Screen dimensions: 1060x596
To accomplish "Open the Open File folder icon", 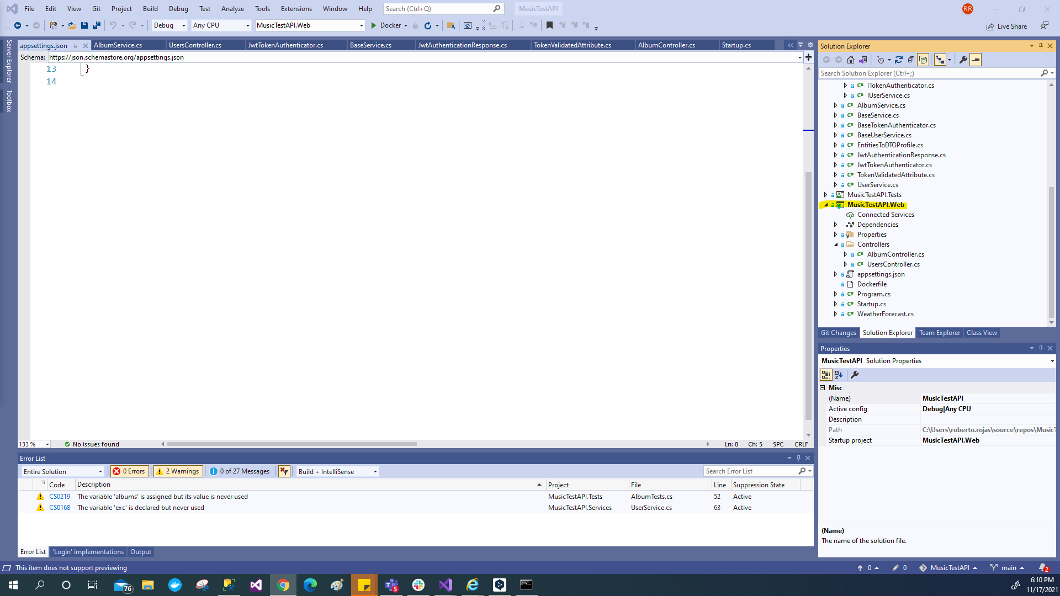I will coord(72,25).
